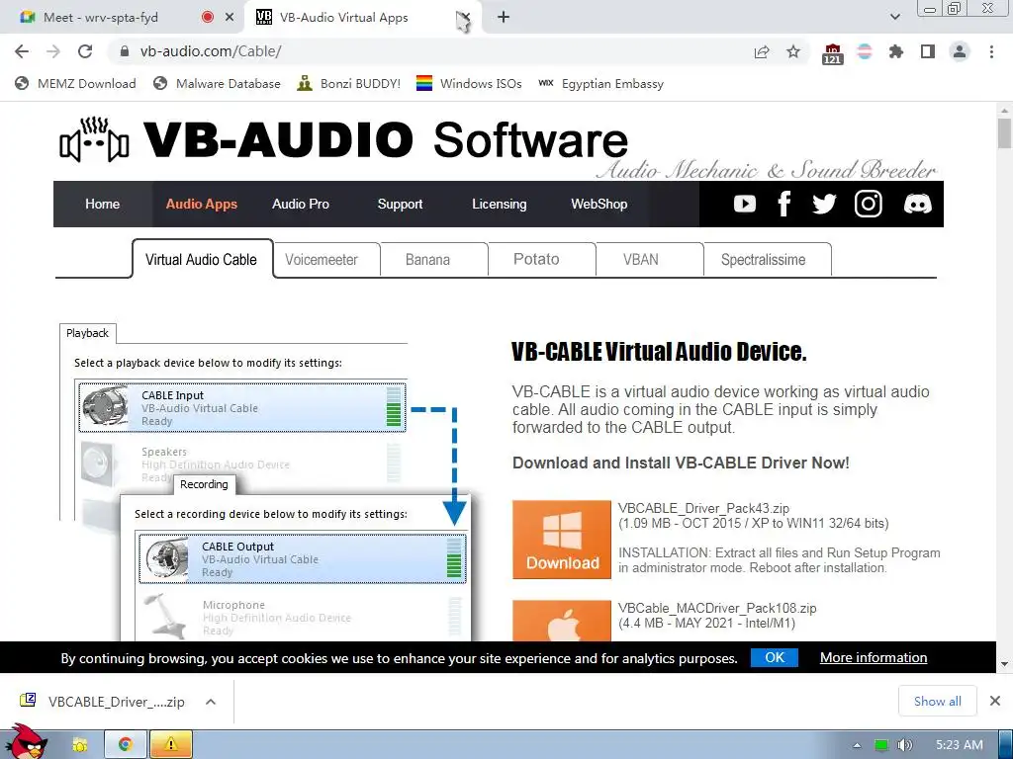Viewport: 1013px width, 759px height.
Task: Visit the VB-Audio YouTube channel
Action: point(744,204)
